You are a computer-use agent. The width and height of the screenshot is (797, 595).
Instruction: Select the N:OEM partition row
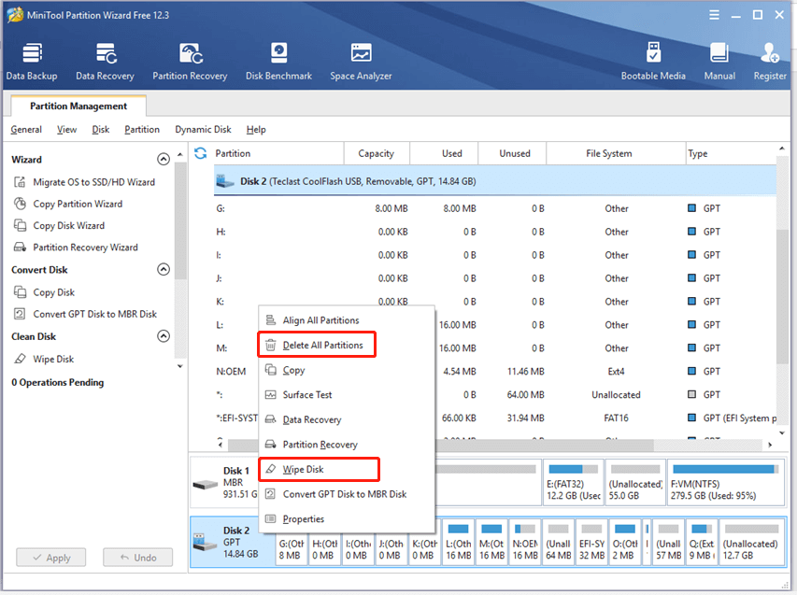coord(494,372)
